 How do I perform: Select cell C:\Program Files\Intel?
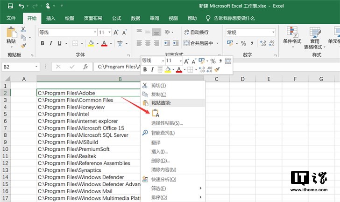[x=89, y=114]
